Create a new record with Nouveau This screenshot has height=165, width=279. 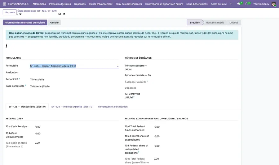(x=10, y=12)
